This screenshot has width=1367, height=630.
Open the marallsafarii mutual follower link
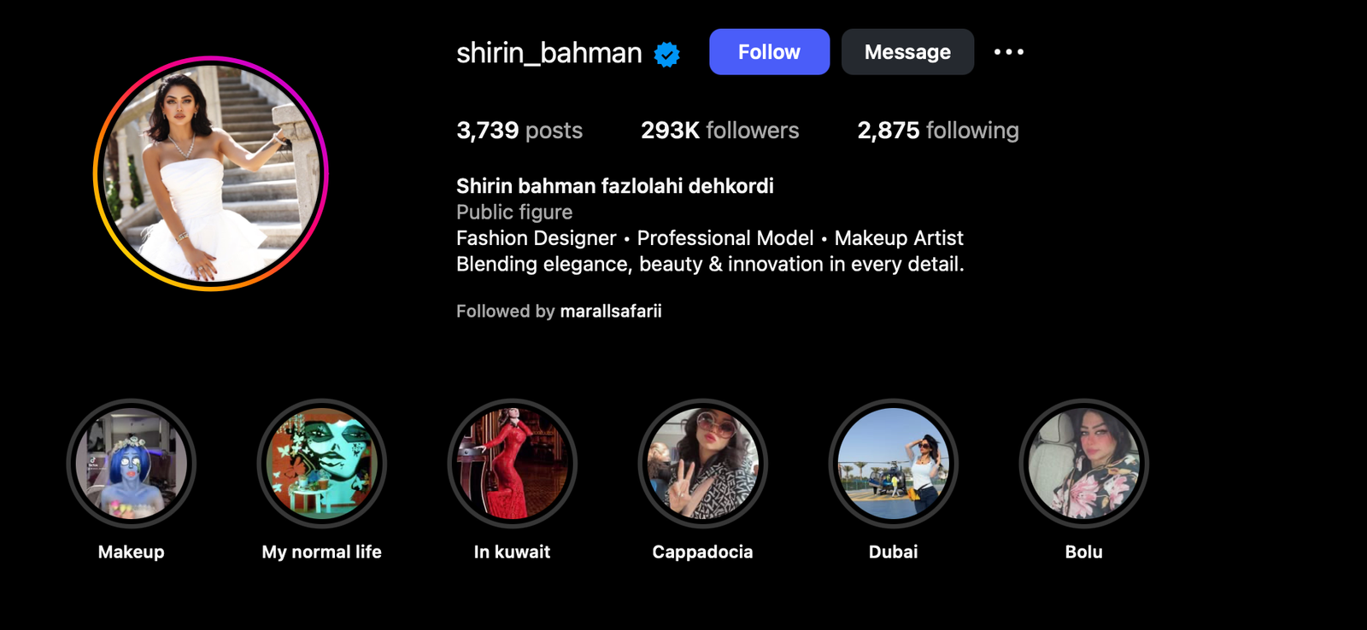click(x=610, y=312)
